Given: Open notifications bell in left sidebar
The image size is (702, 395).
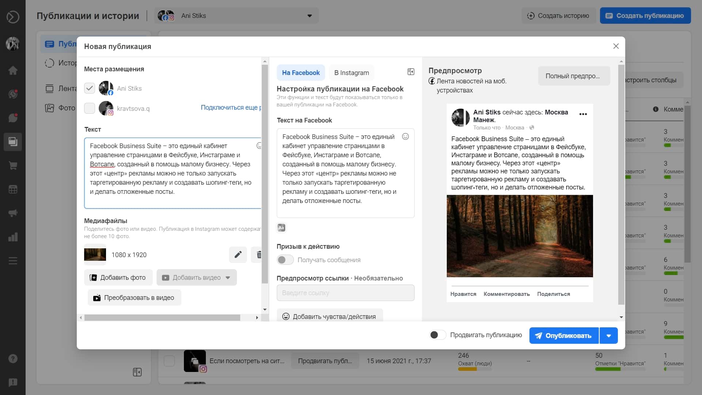Looking at the screenshot, I should (x=13, y=94).
